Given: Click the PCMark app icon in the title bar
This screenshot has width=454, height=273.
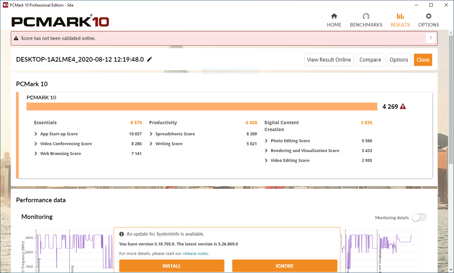Looking at the screenshot, I should click(x=5, y=5).
